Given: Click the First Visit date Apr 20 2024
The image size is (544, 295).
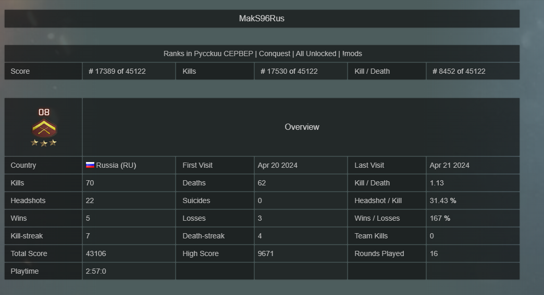Looking at the screenshot, I should pos(278,165).
